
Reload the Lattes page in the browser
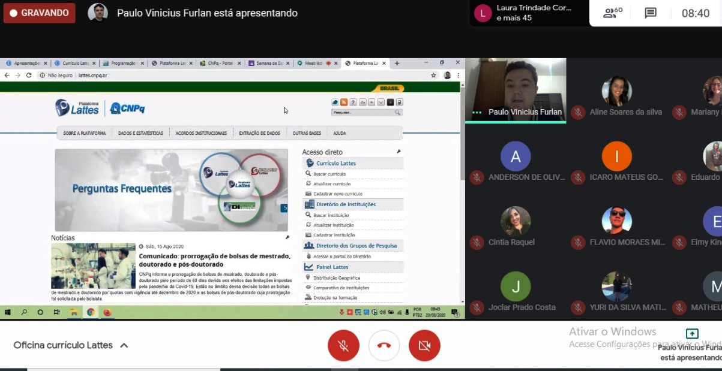(x=29, y=76)
